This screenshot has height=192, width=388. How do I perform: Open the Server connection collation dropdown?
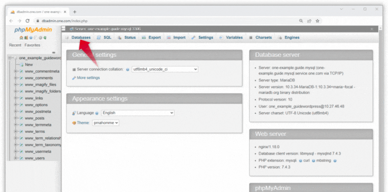point(165,69)
